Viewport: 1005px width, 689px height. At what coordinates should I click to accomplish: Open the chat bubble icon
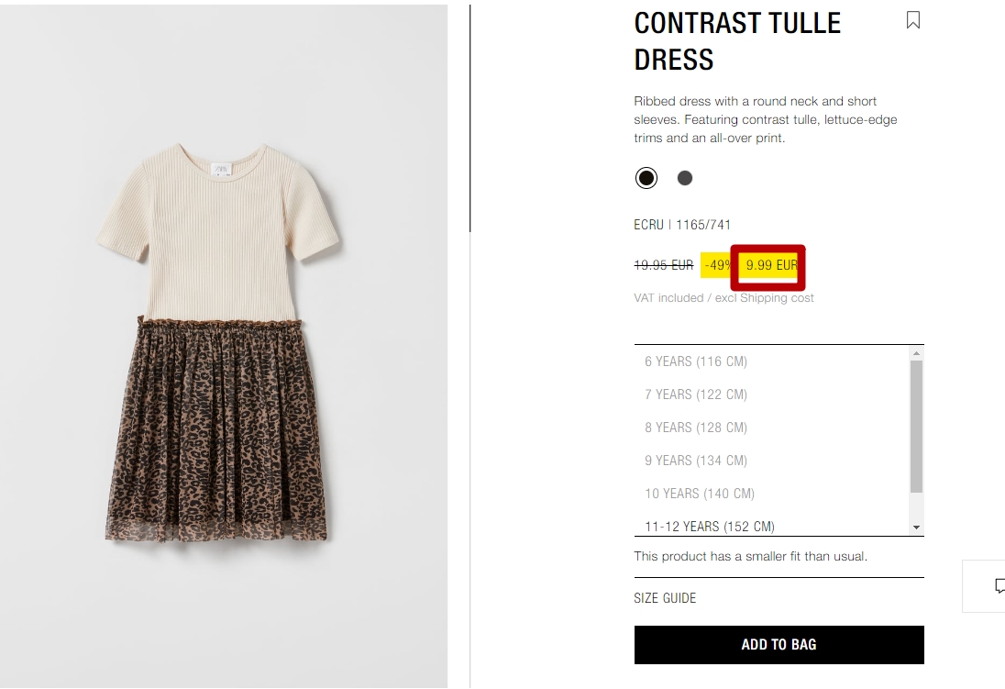click(999, 585)
